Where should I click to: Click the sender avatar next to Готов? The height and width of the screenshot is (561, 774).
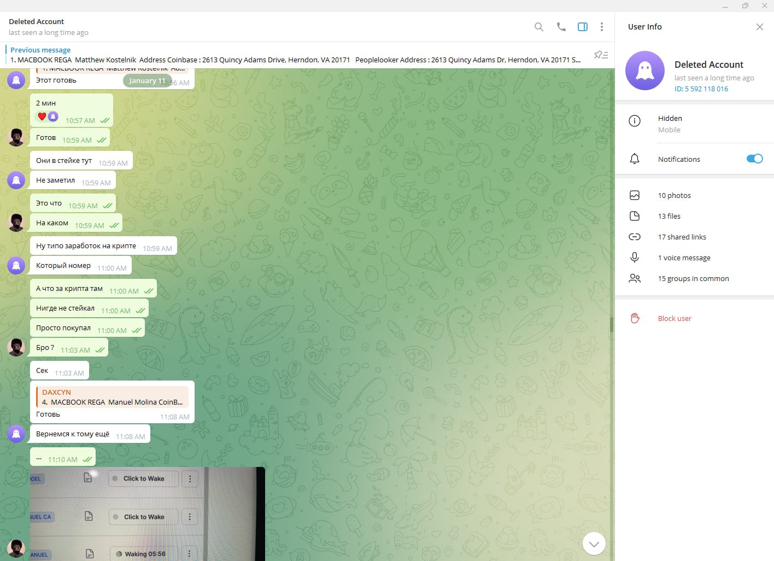click(16, 137)
